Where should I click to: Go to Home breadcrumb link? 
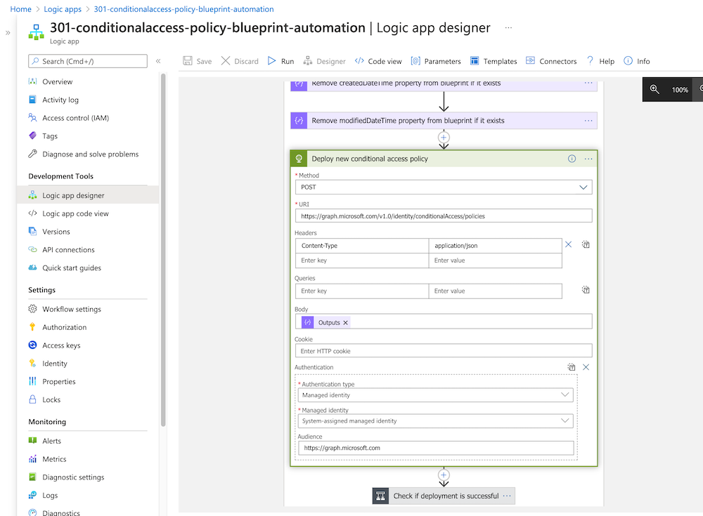pyautogui.click(x=20, y=9)
